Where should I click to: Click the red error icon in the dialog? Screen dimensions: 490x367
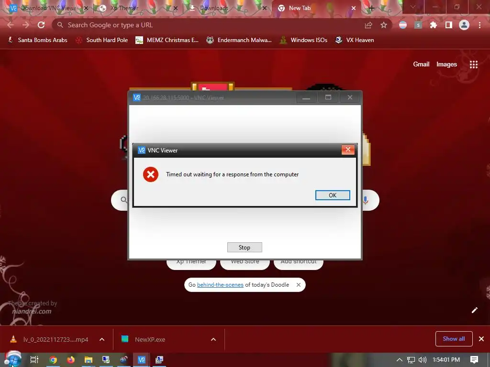(151, 174)
